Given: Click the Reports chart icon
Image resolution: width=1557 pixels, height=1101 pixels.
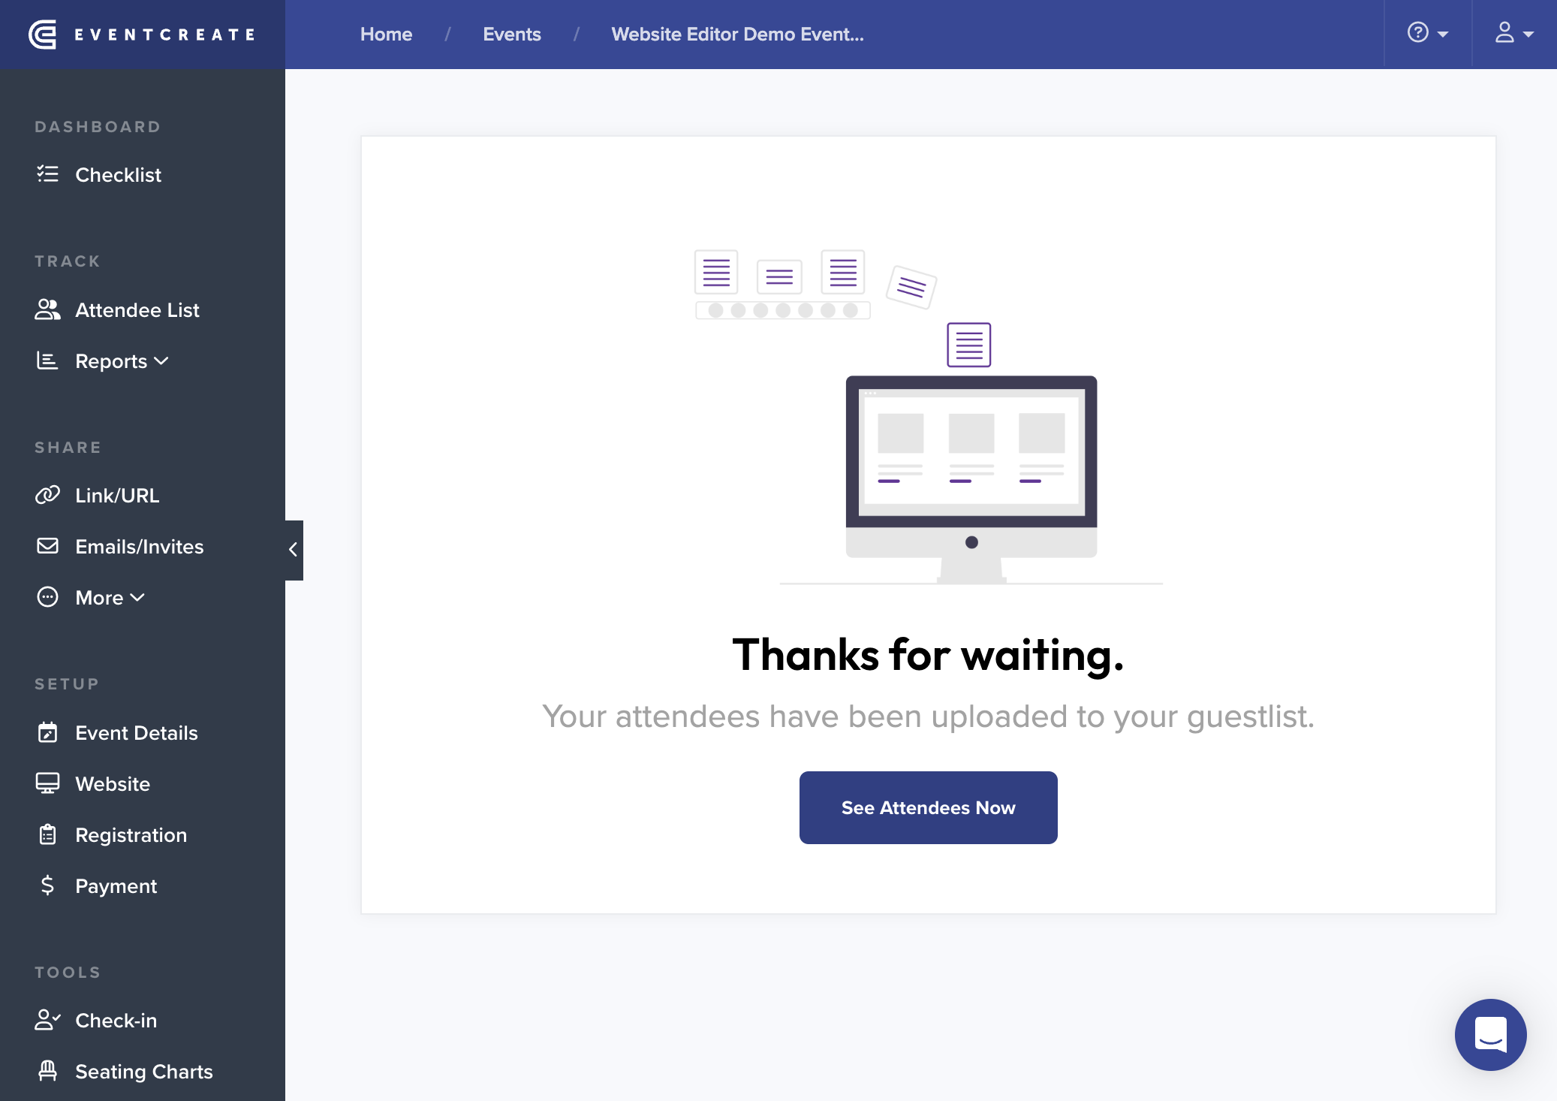Looking at the screenshot, I should tap(47, 360).
